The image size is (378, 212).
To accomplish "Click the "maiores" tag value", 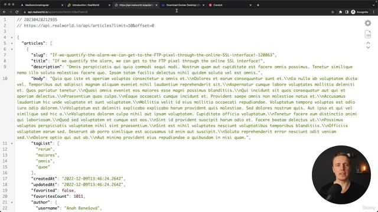I will click(47, 155).
